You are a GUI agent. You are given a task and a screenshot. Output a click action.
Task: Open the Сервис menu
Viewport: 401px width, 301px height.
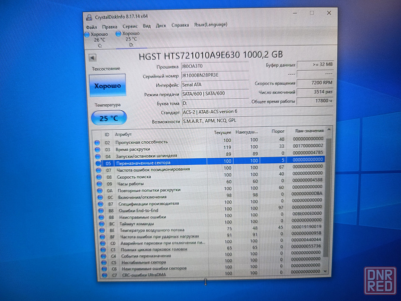[x=130, y=26]
